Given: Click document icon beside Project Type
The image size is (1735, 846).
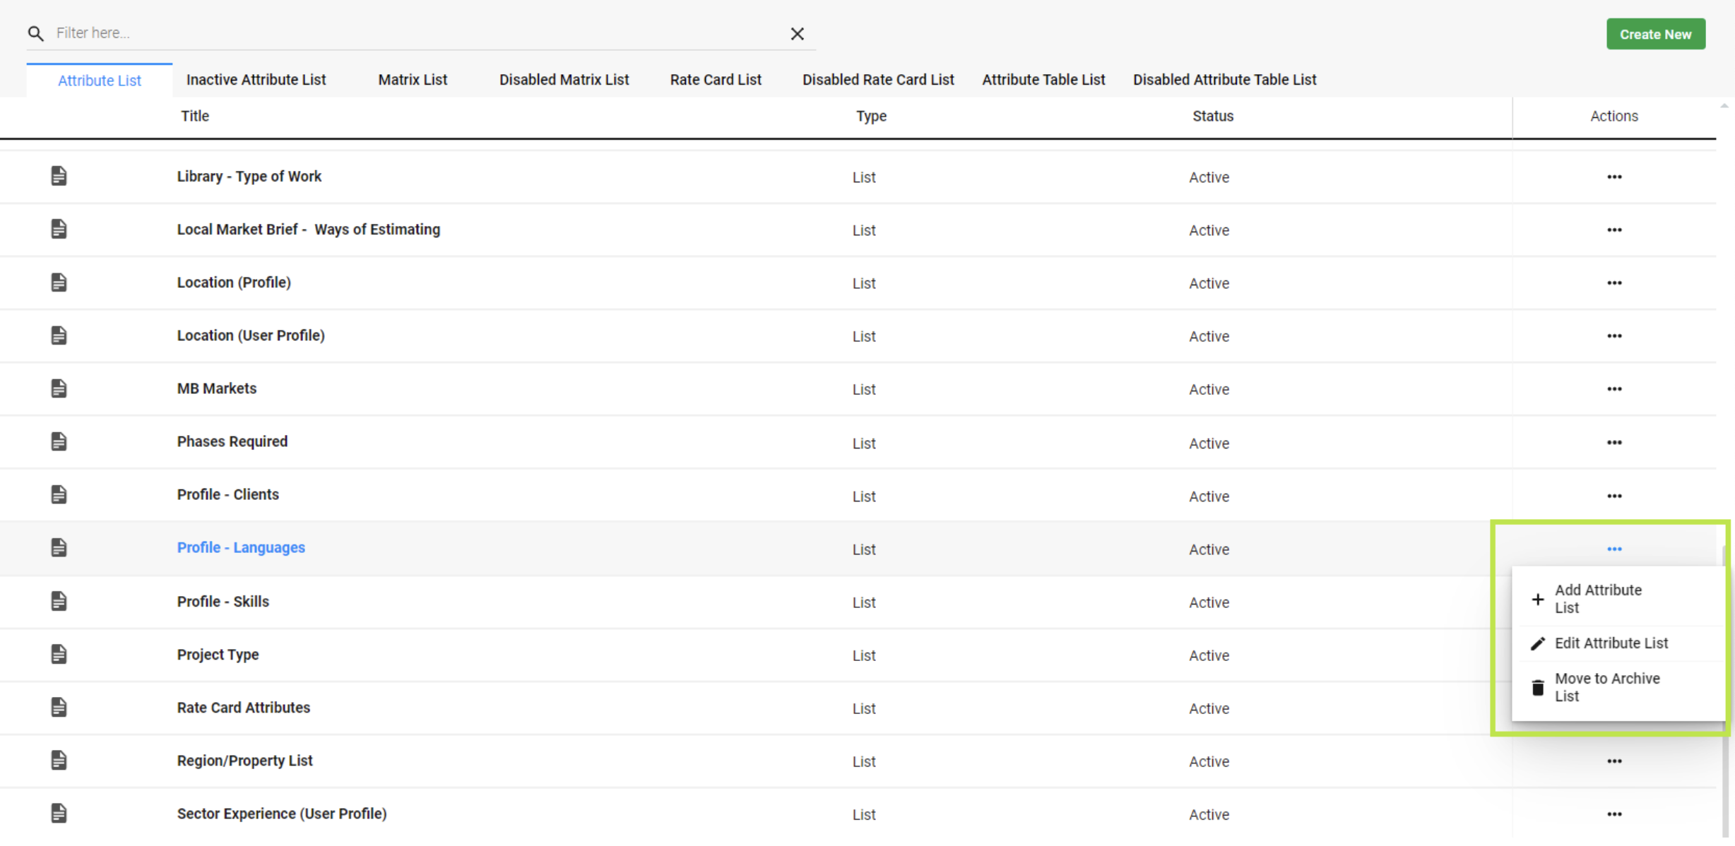Looking at the screenshot, I should pyautogui.click(x=59, y=654).
